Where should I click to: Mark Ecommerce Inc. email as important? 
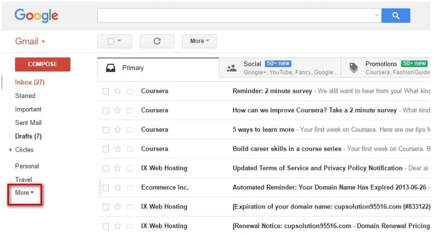[130, 188]
